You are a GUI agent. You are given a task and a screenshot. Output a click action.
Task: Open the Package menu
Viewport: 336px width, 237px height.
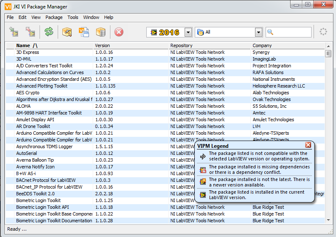coord(54,17)
